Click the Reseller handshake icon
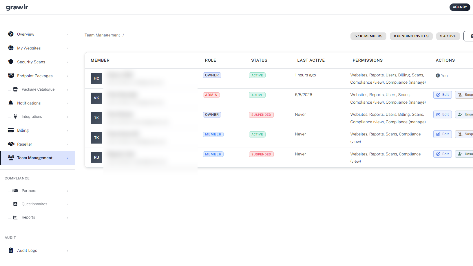473x266 pixels. coord(11,144)
